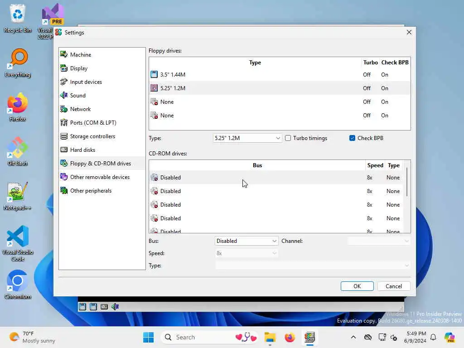Click the floppy Type column header
Screen dimensions: 464x348
255,63
